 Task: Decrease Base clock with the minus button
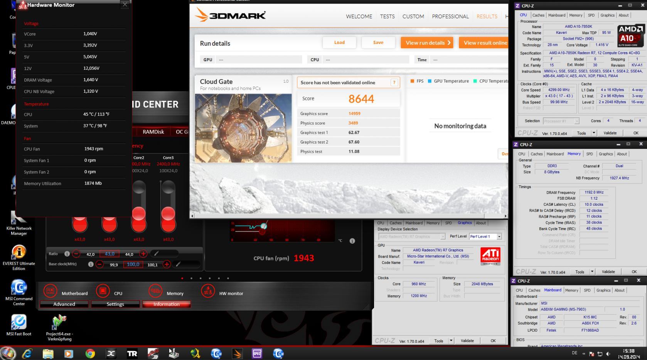[x=99, y=264]
